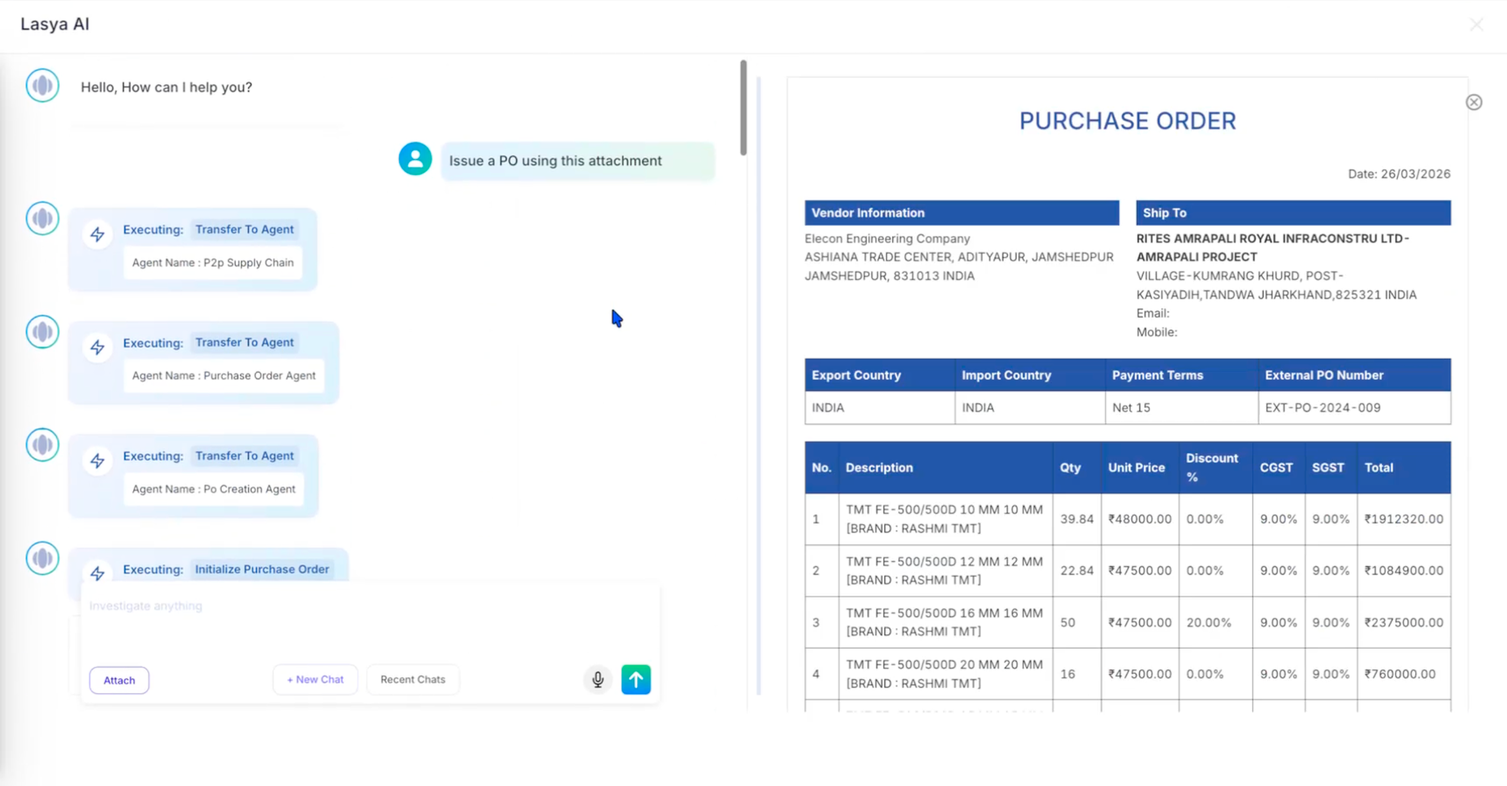Click the lightning icon on P2p Supply Chain step
This screenshot has width=1507, height=786.
(98, 234)
